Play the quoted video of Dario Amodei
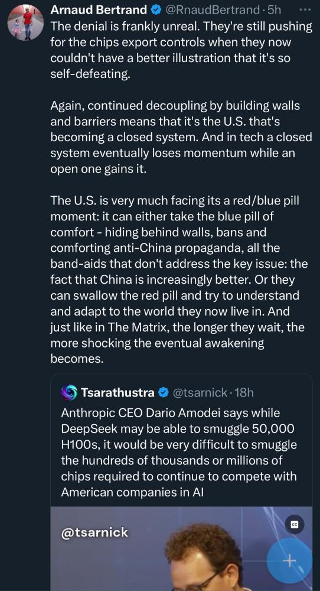This screenshot has height=591, width=320. coord(181,549)
